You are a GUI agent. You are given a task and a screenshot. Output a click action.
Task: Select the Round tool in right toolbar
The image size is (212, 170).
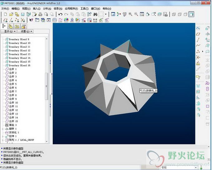198,109
